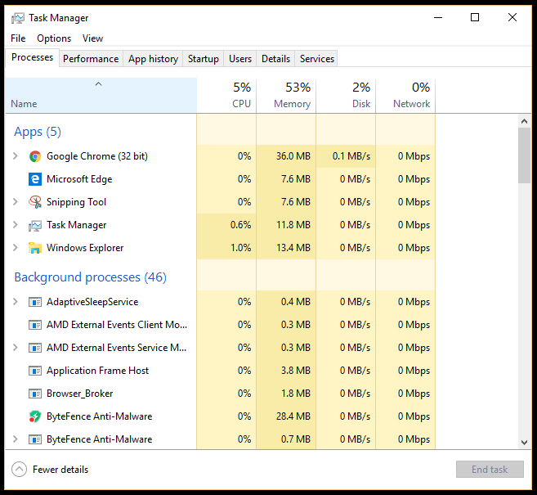Expand AMD External Events Service entry
The width and height of the screenshot is (537, 495).
click(15, 347)
